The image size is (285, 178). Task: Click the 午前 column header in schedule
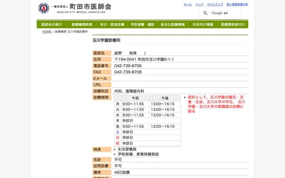pos(135,98)
